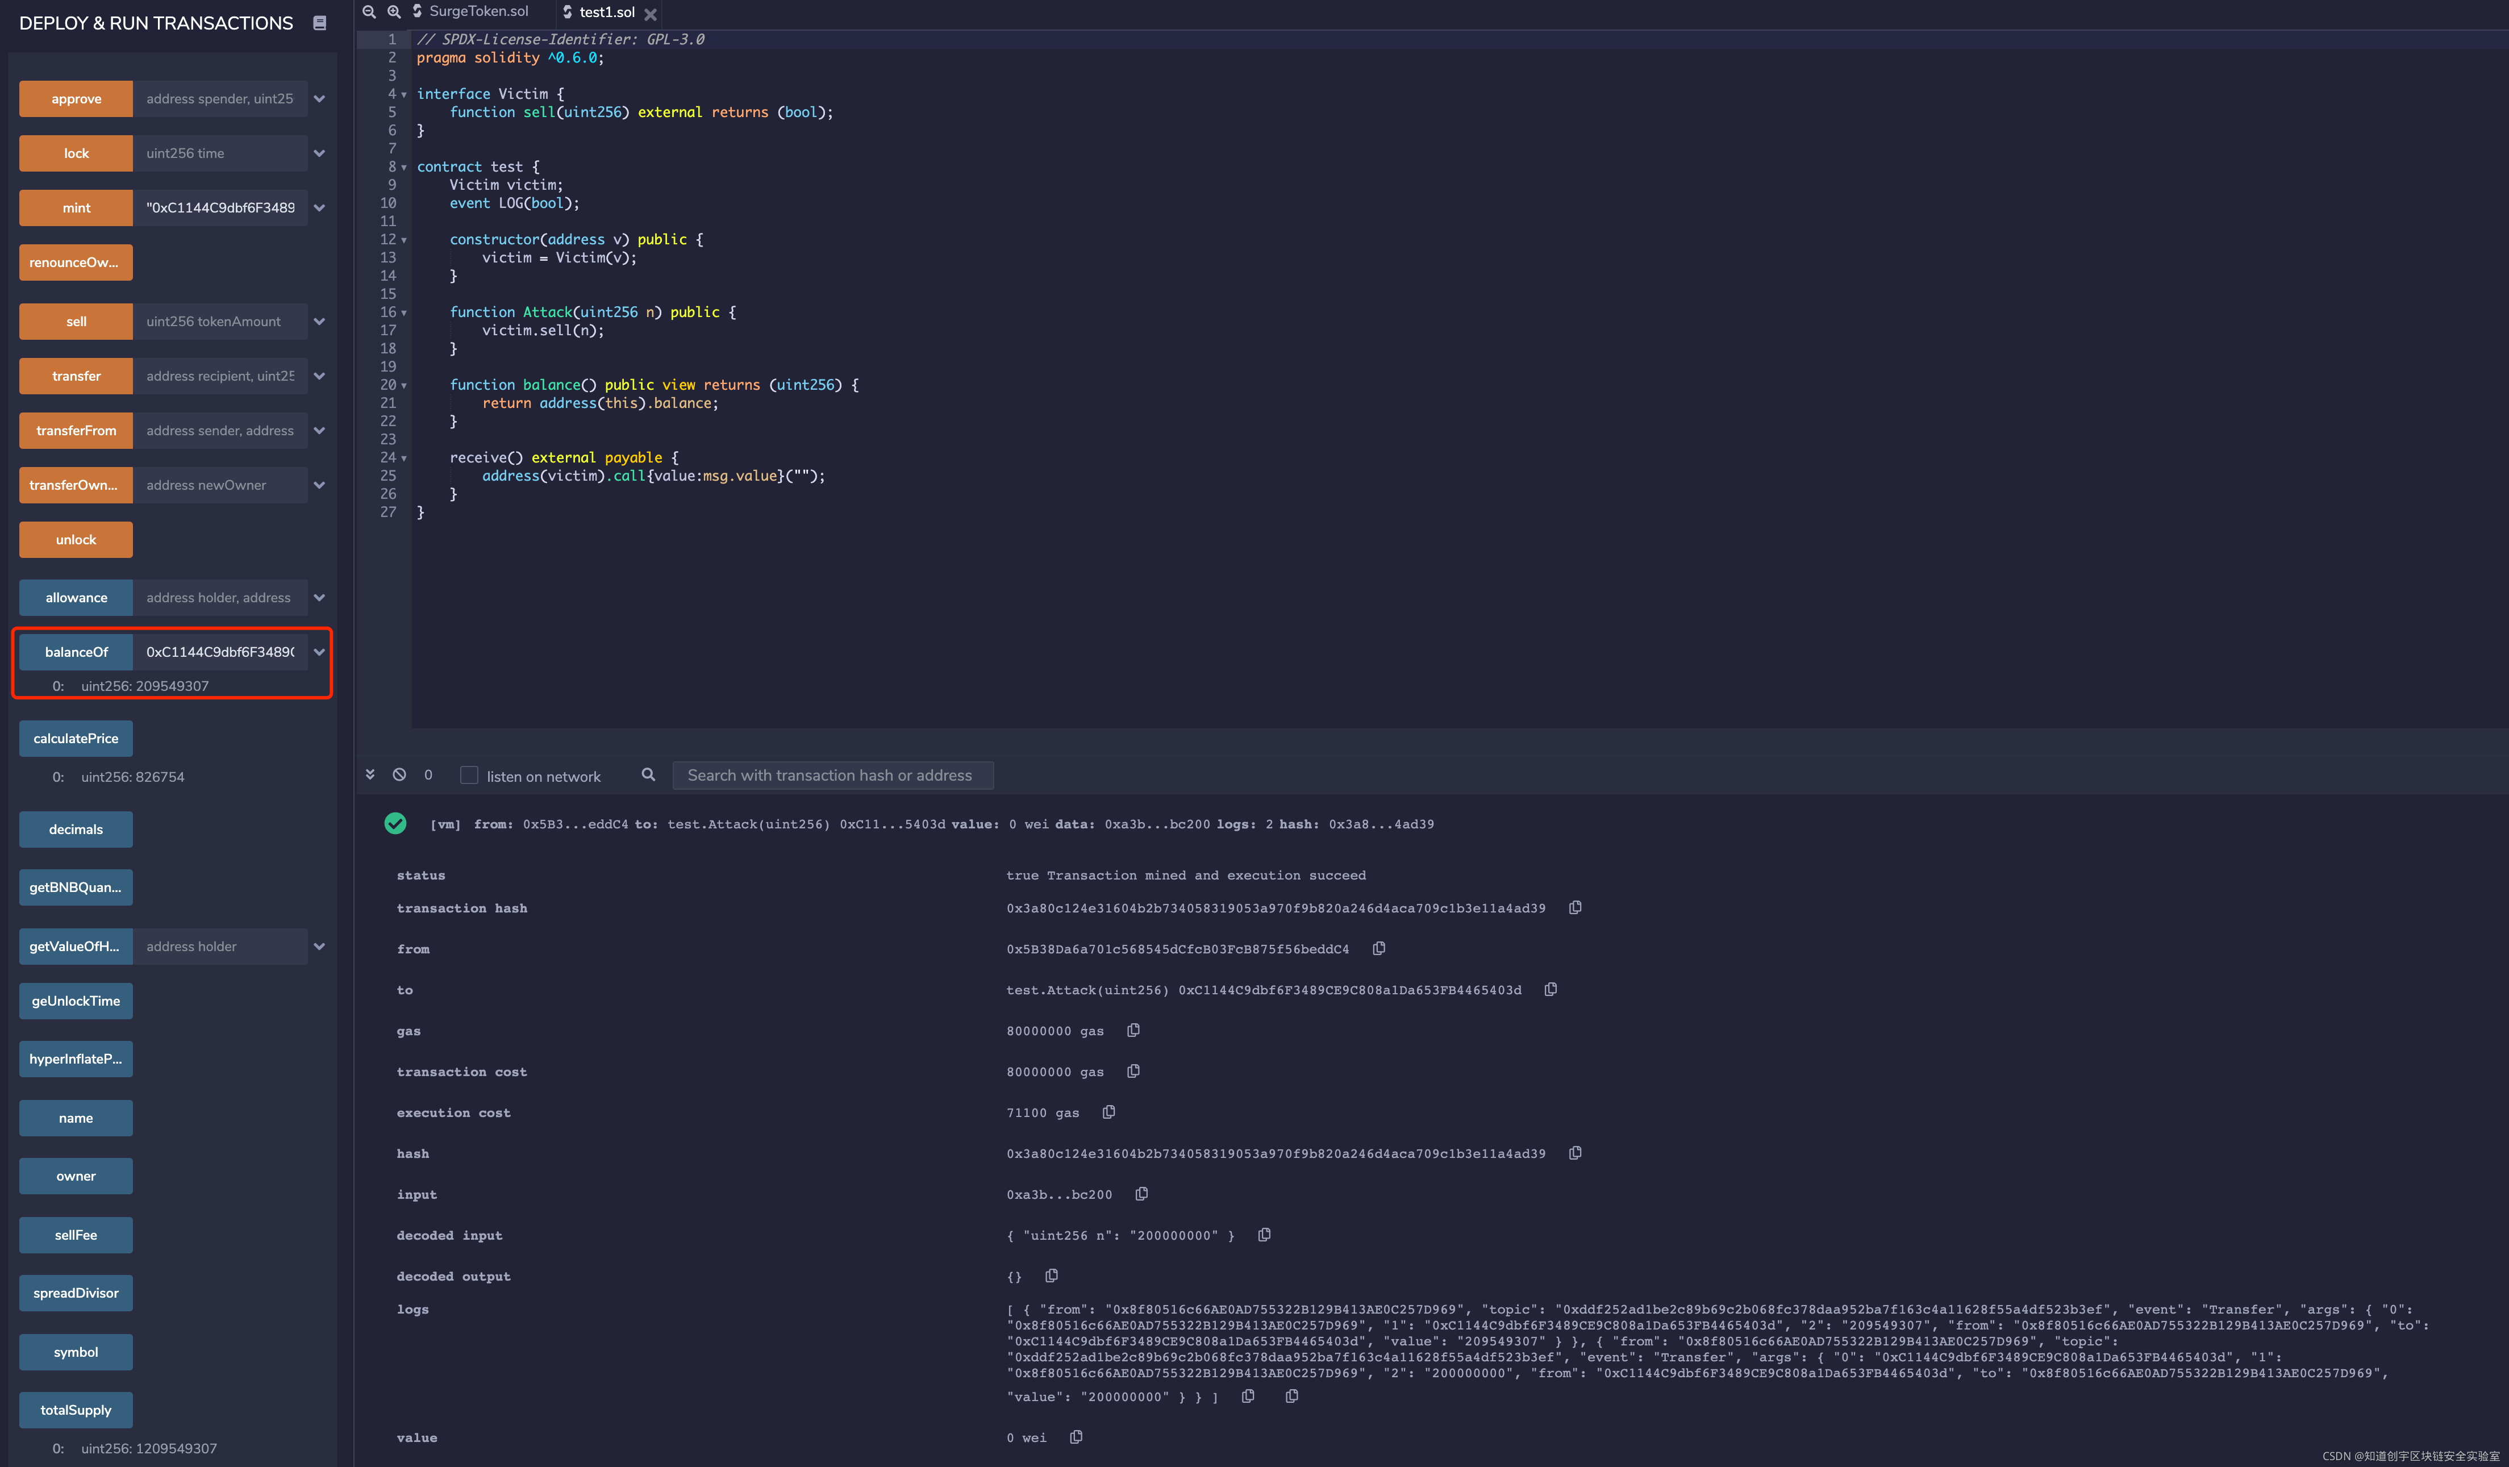
Task: Fold the contract test block
Action: (x=403, y=167)
